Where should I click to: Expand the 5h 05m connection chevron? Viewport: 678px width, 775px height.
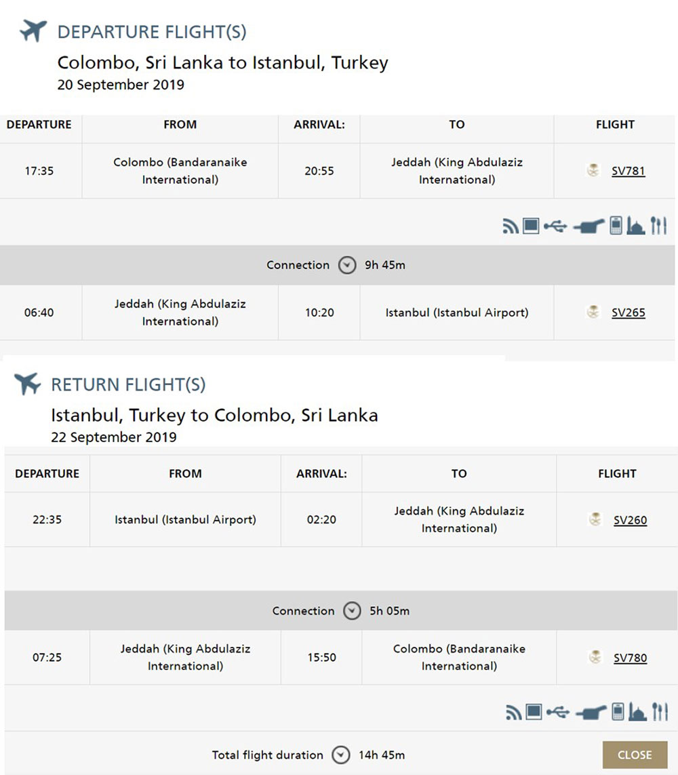click(x=352, y=611)
